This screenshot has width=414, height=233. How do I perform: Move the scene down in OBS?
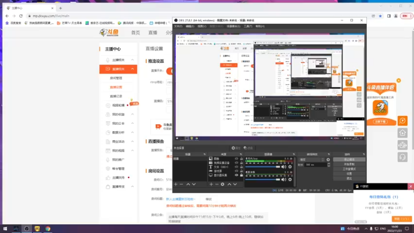tap(194, 184)
